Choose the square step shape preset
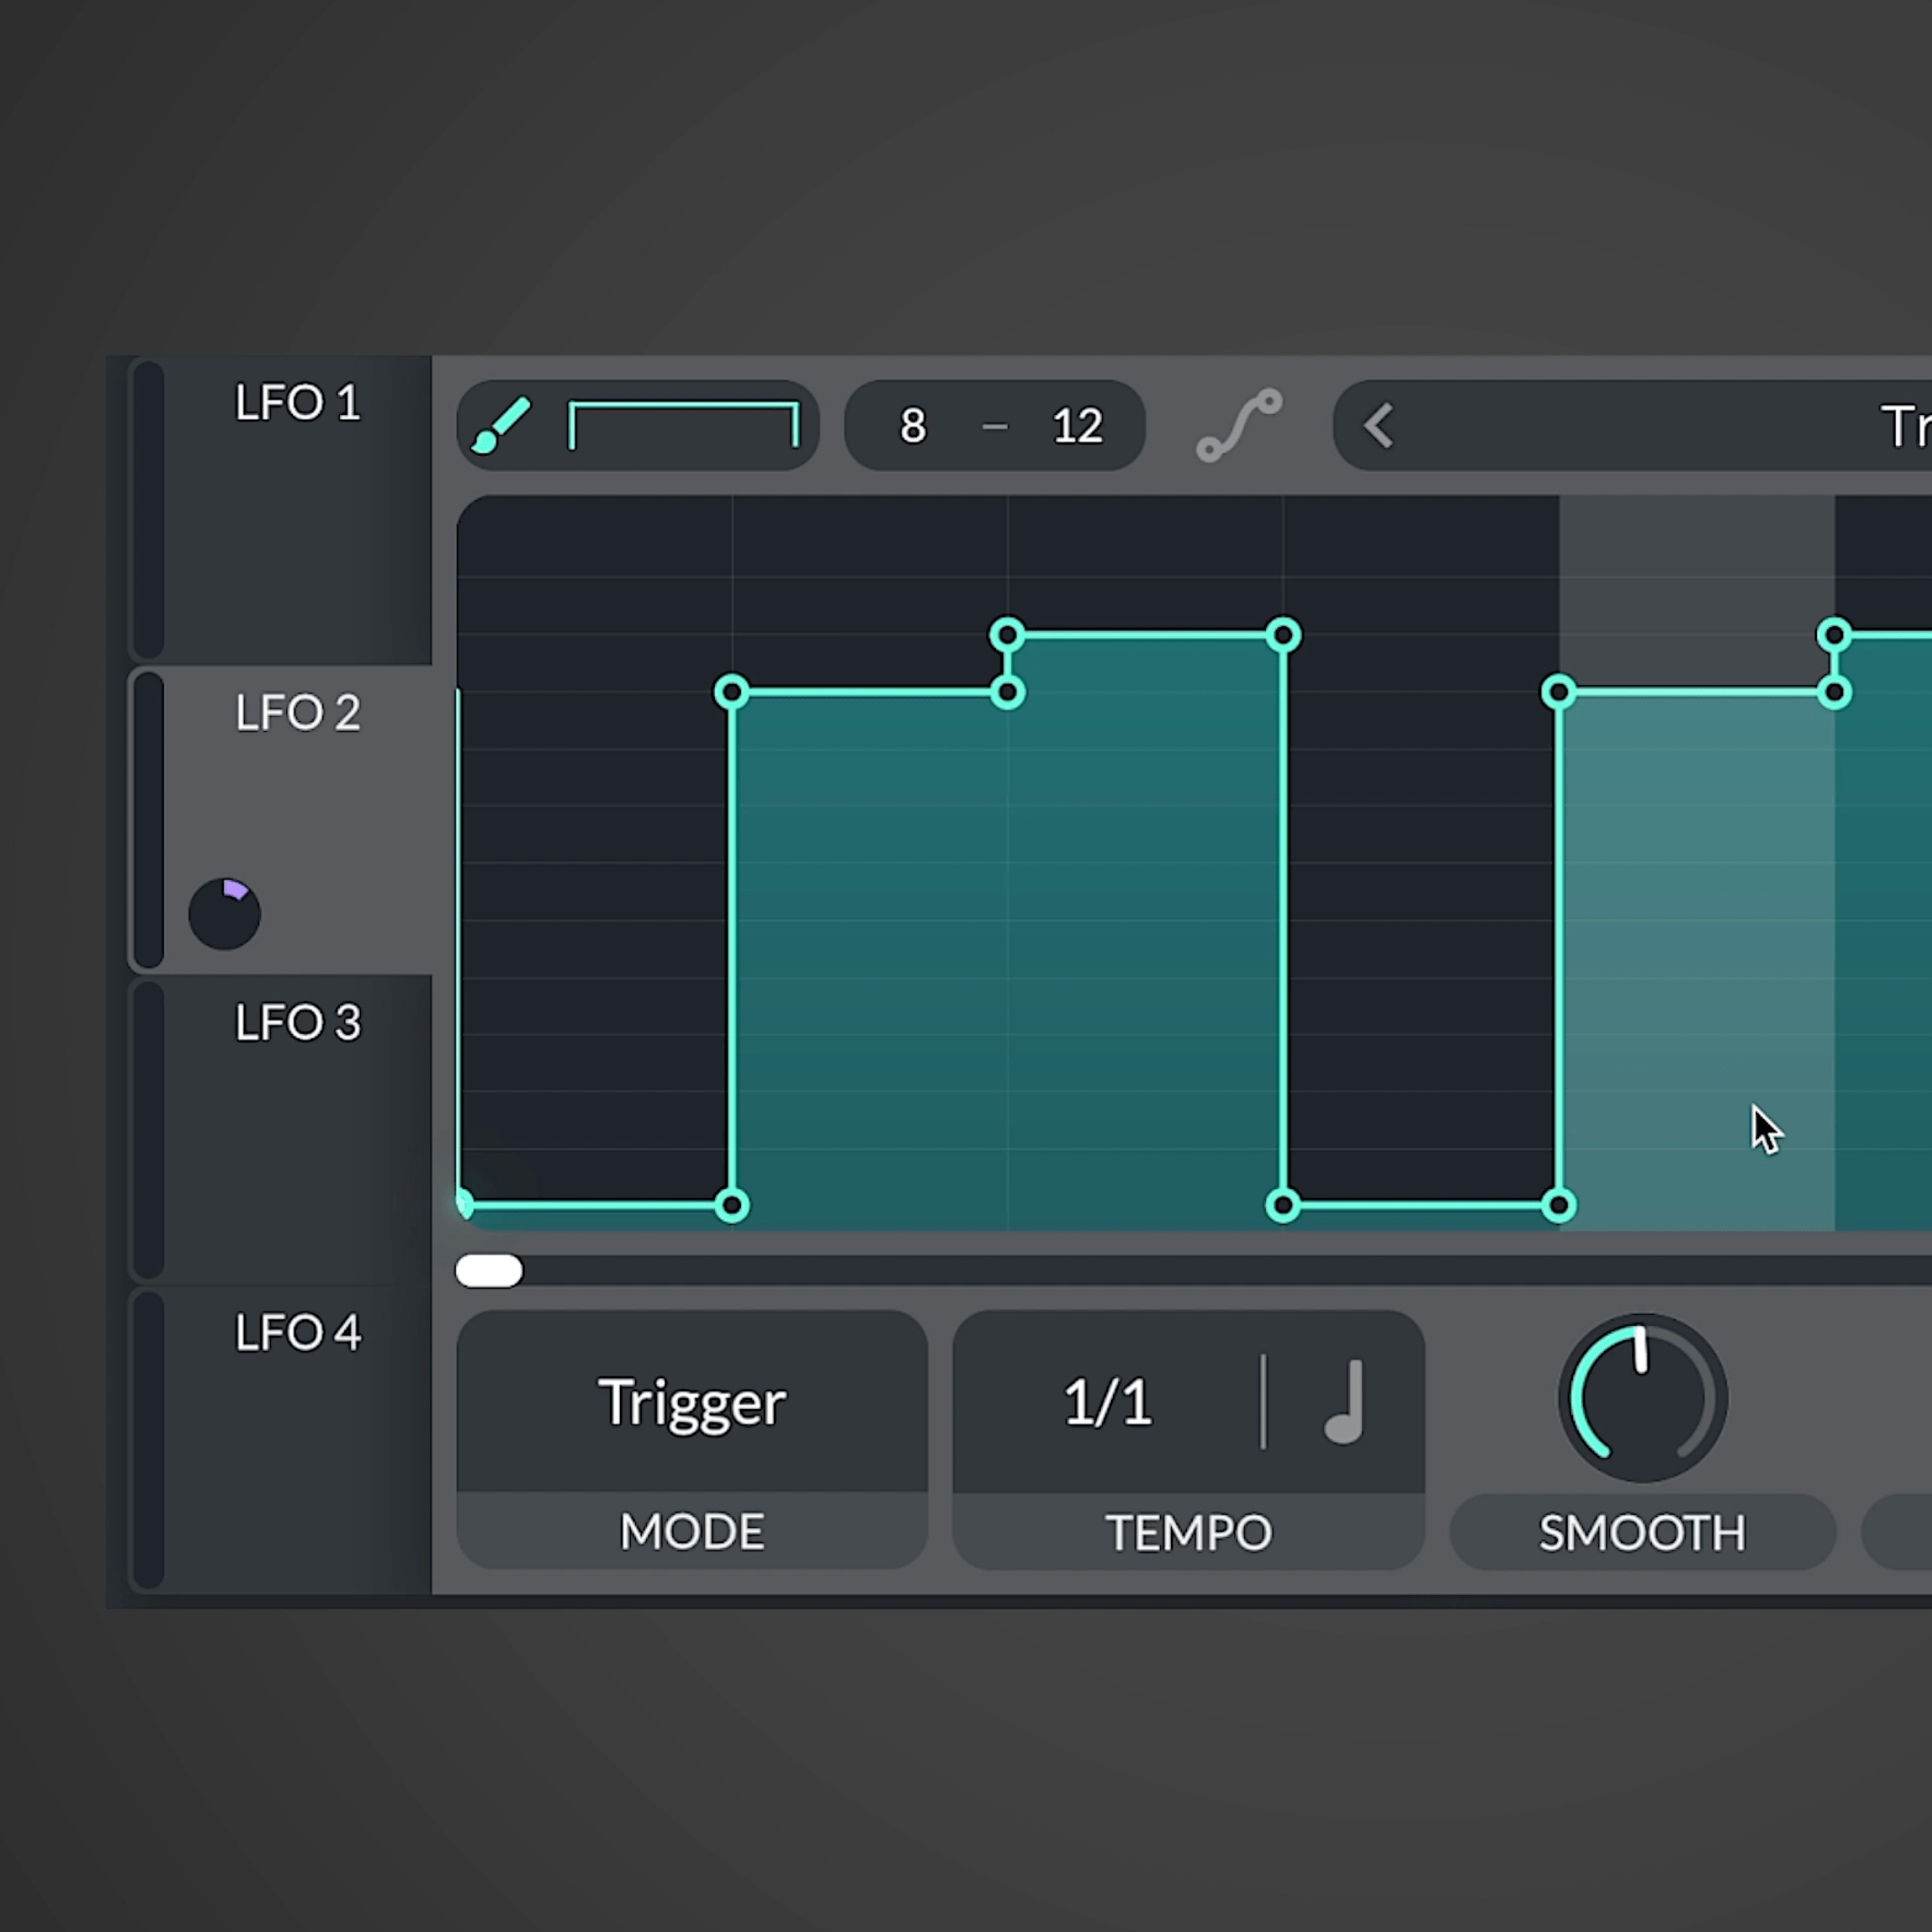Screen dimensions: 1932x1932 tap(683, 425)
